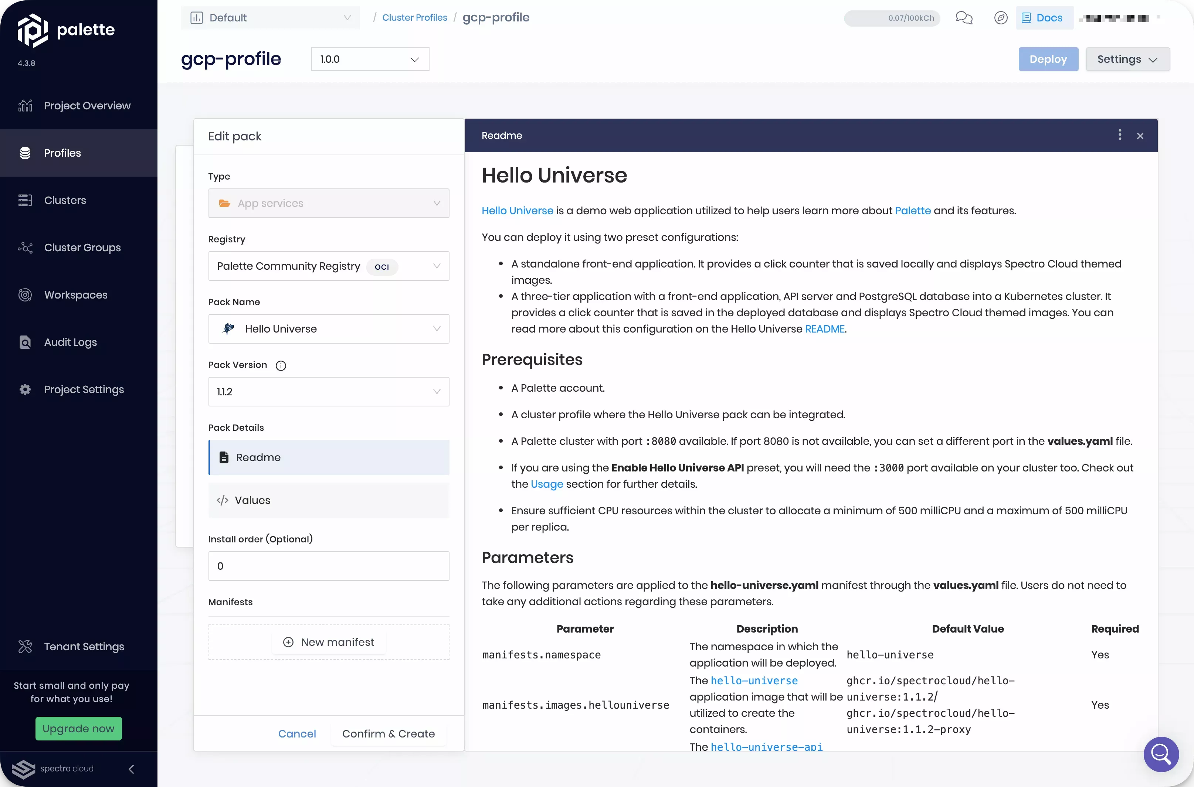Click the compass tour icon
Viewport: 1194px width, 787px height.
coord(1000,18)
